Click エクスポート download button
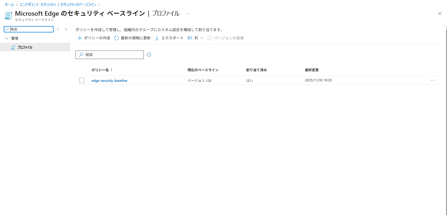This screenshot has height=215, width=447. (169, 38)
